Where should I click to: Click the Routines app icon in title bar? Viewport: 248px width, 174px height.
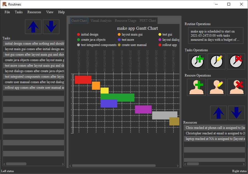5,4
